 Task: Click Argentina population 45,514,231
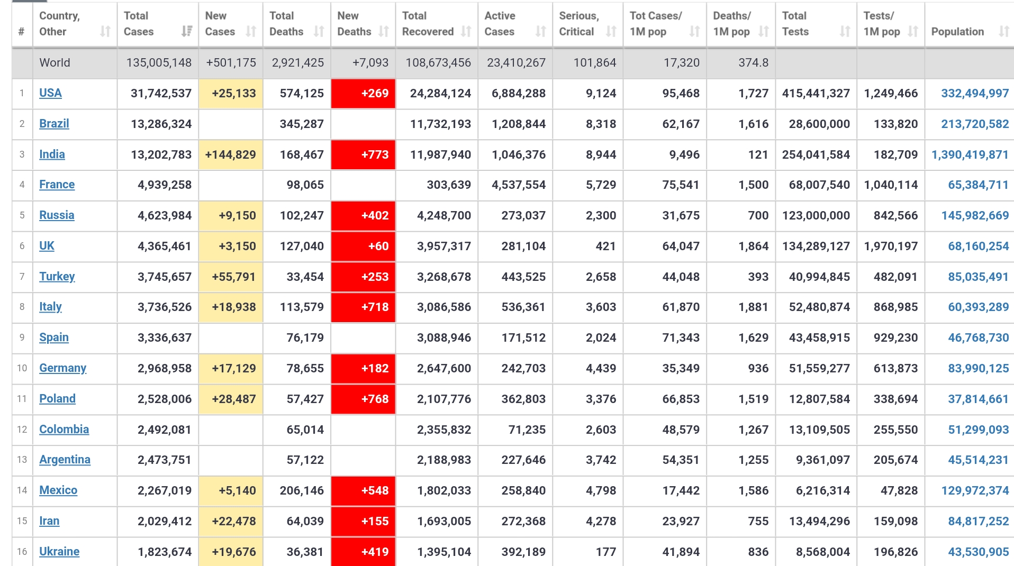tap(979, 460)
